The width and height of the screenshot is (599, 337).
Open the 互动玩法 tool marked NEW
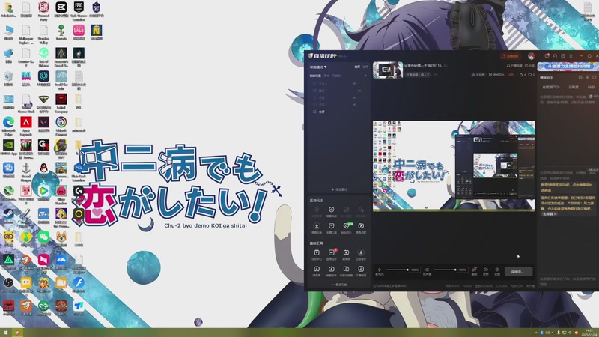point(347,228)
